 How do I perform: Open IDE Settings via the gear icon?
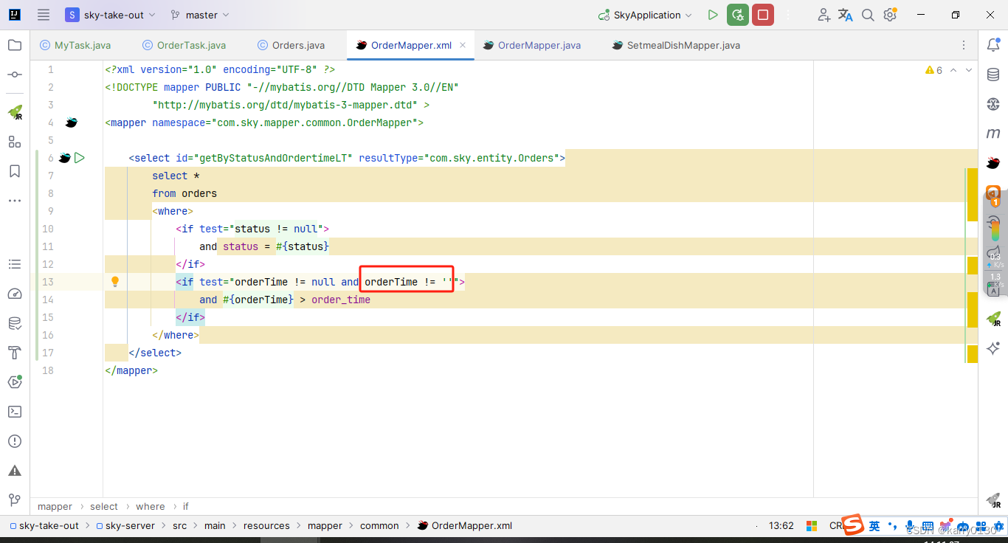890,14
